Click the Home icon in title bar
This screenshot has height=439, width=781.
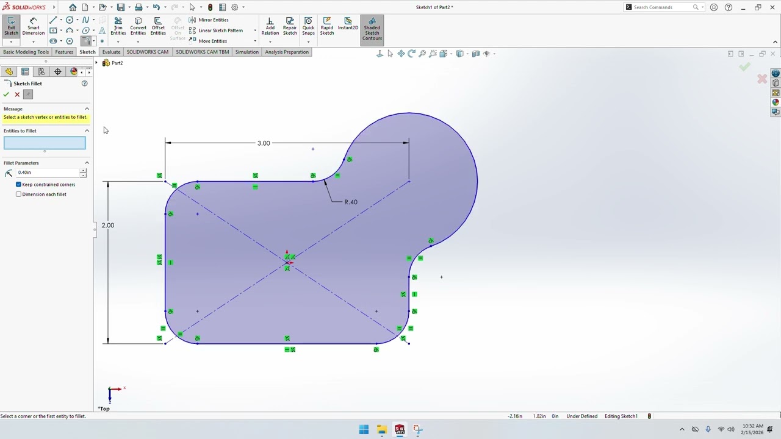coord(73,7)
